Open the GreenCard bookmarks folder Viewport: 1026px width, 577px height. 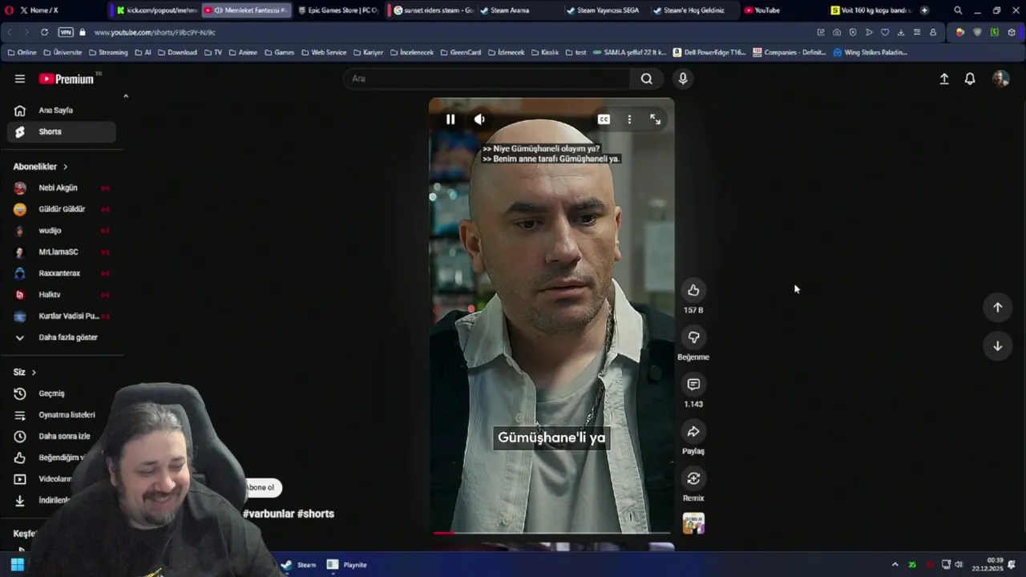[461, 52]
